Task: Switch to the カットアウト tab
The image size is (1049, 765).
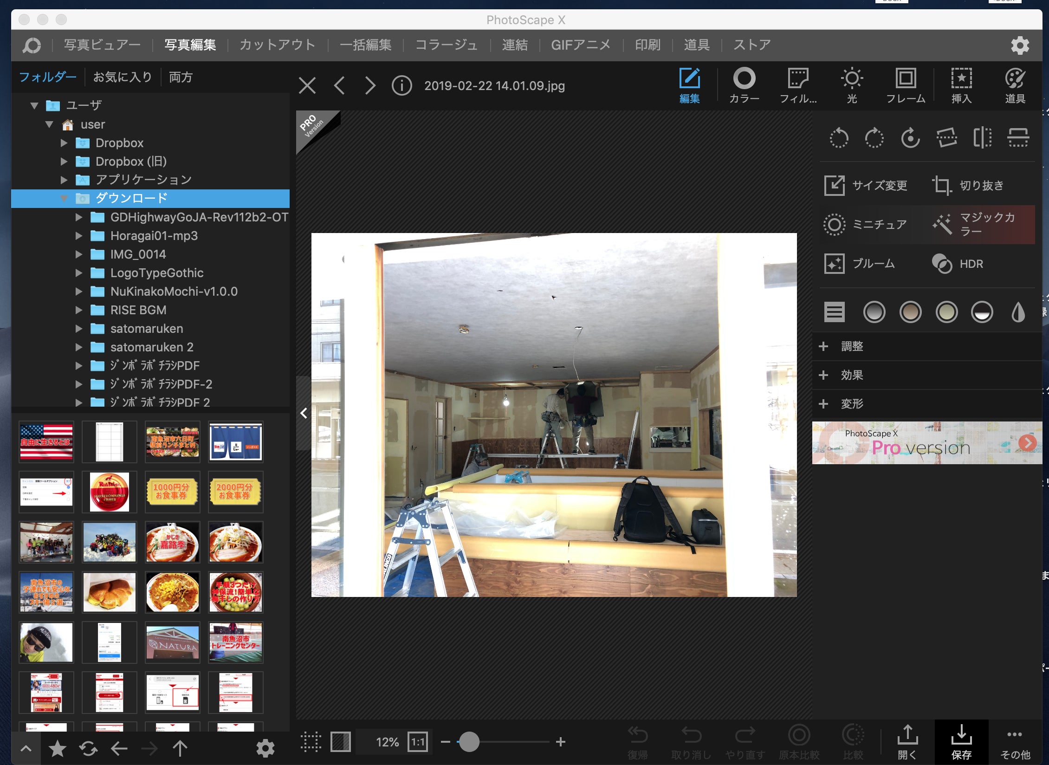Action: (277, 45)
